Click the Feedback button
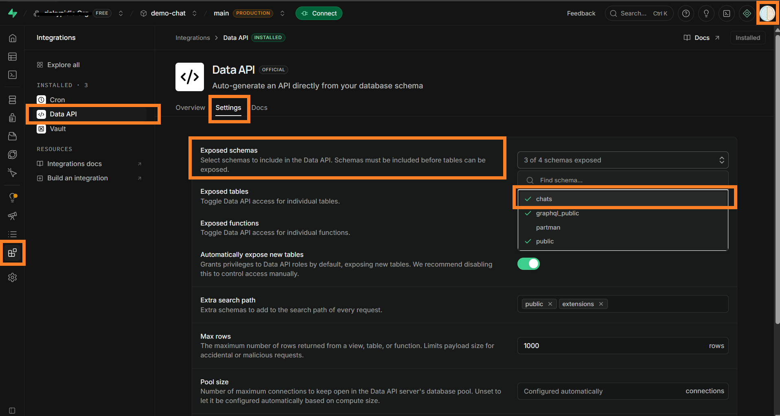 [x=581, y=13]
